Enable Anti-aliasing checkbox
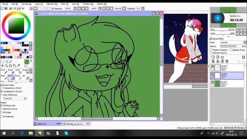 point(2,117)
